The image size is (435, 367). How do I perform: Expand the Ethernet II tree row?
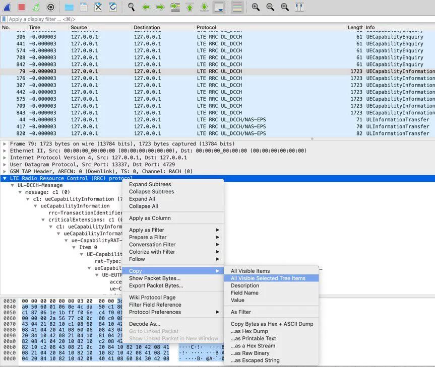5,151
